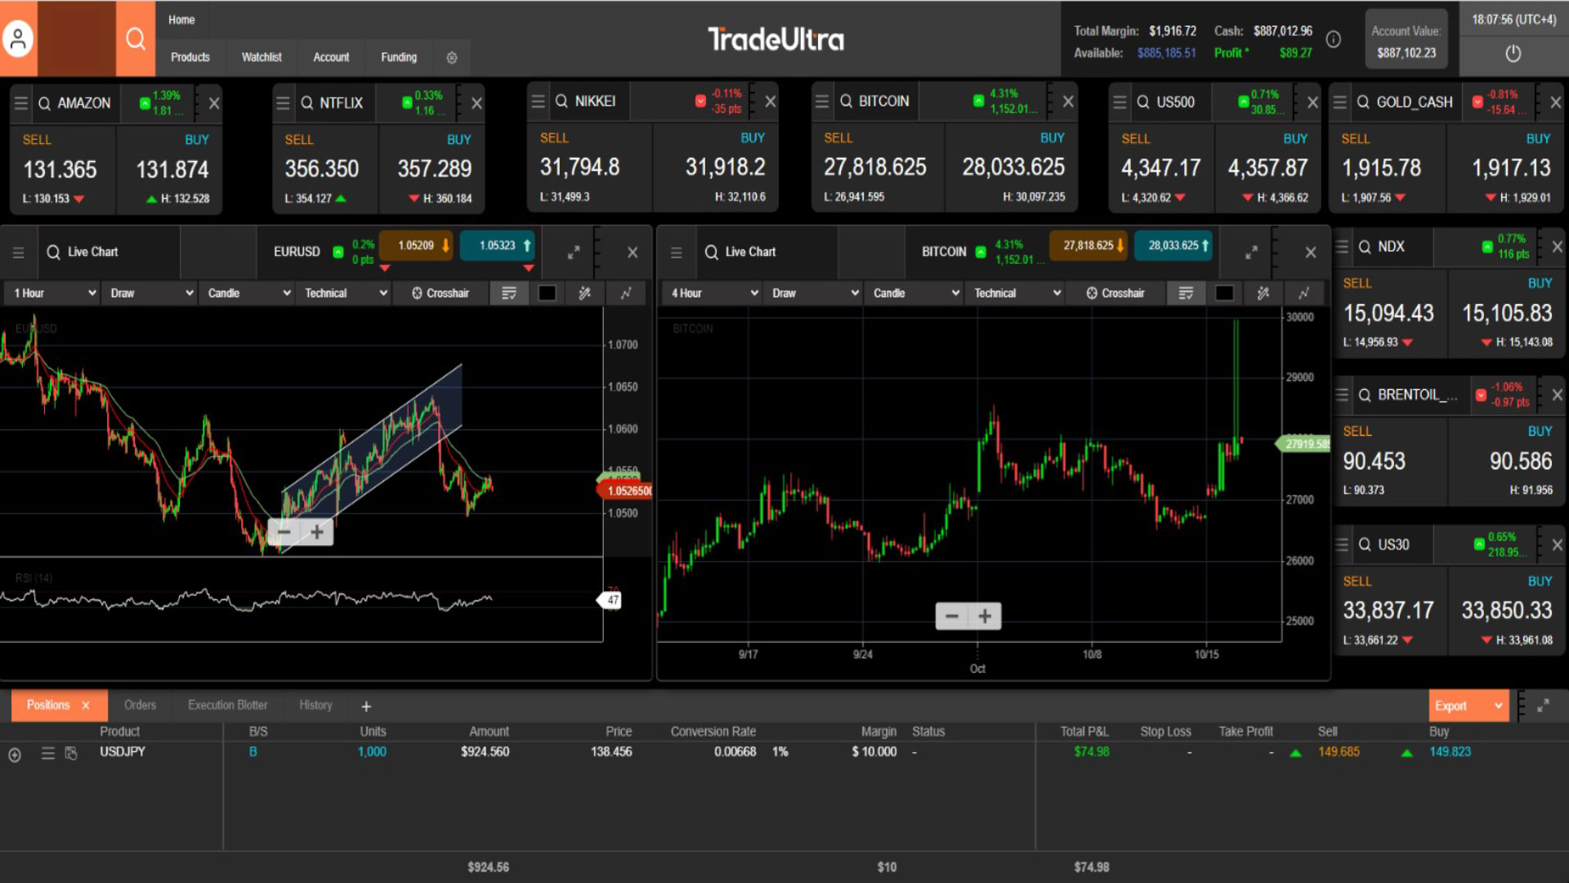Viewport: 1569px width, 883px height.
Task: Open the BITCOIN chart Technical dropdown
Action: (1016, 293)
